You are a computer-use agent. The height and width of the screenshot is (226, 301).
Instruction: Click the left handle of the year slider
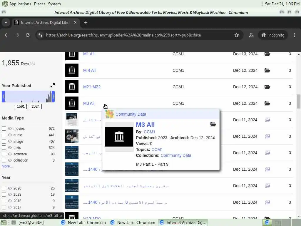coord(4,97)
